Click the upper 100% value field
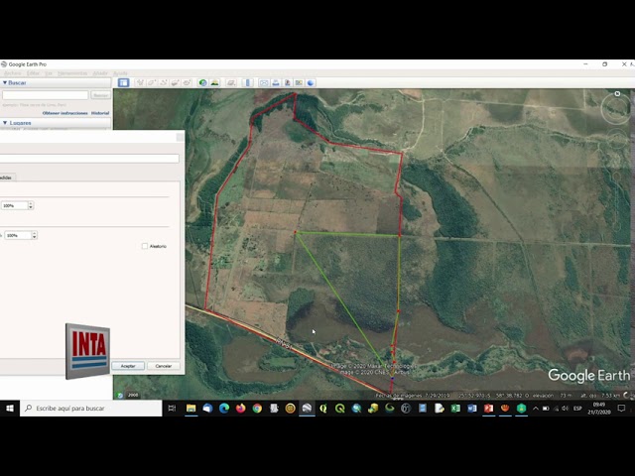635x476 pixels. (14, 205)
